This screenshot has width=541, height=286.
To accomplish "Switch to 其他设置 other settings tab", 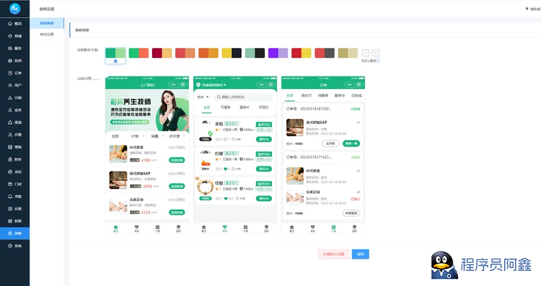I will click(47, 34).
